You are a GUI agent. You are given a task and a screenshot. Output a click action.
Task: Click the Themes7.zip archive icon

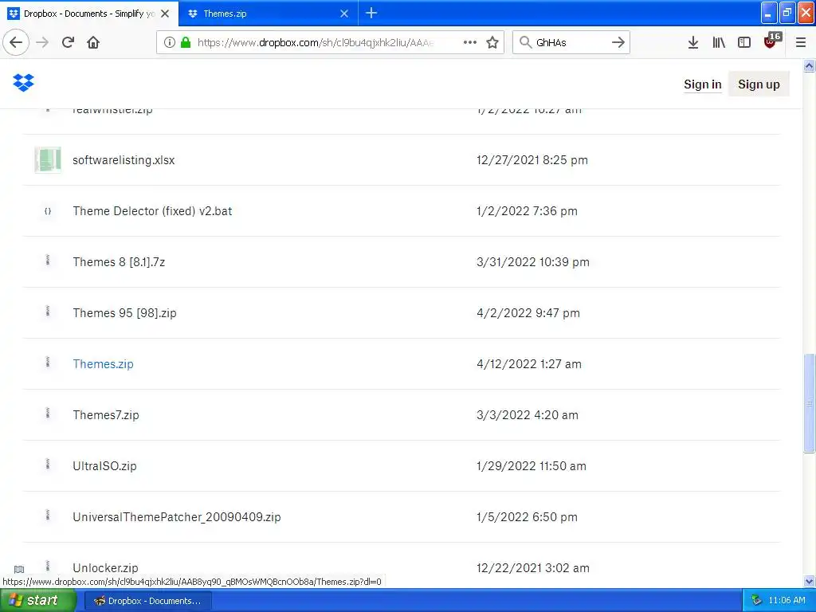(x=48, y=413)
